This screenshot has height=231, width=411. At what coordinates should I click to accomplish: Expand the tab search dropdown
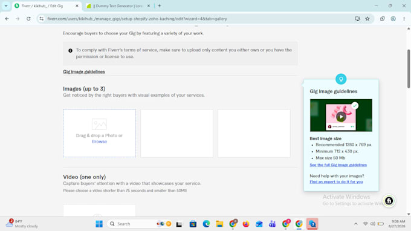coord(6,6)
